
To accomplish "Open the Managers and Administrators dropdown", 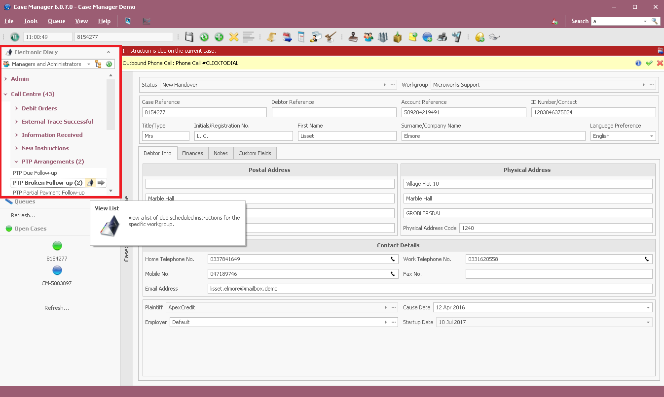I will click(x=89, y=64).
